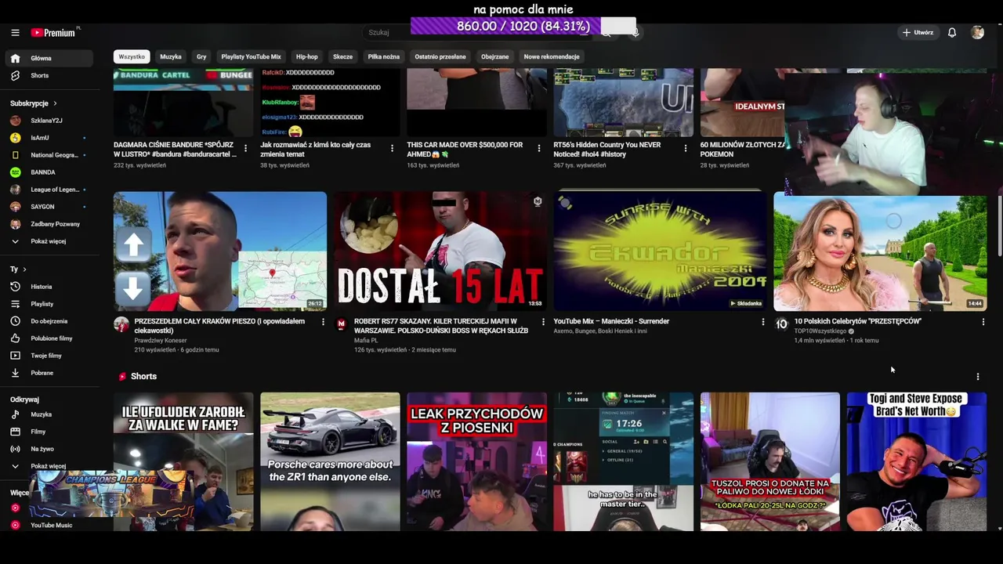Expand Pokaż więcej under subscriptions
The width and height of the screenshot is (1003, 564).
pos(49,241)
